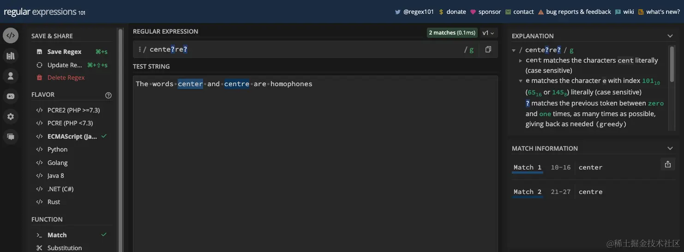Collapse the root regex explanation tree arrow
This screenshot has width=684, height=252.
(514, 50)
